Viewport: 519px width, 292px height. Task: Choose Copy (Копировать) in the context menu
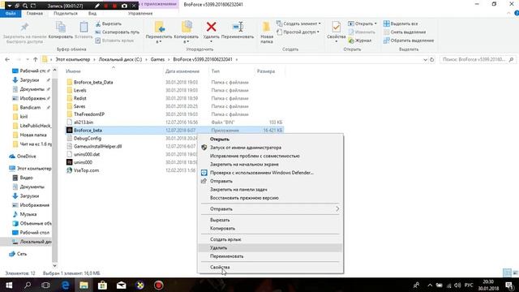[x=270, y=229]
